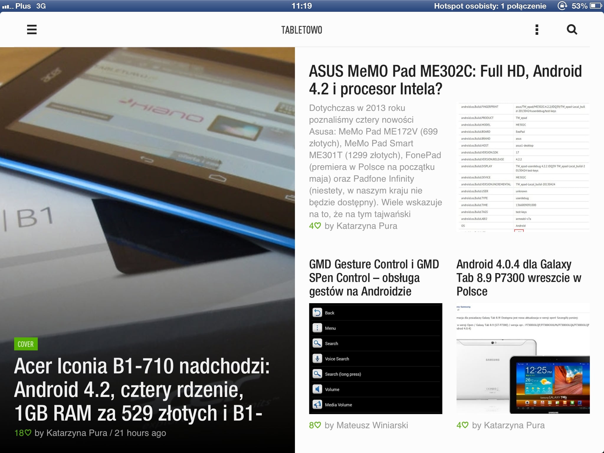Open the hamburger menu
Viewport: 604px width, 453px height.
pos(32,29)
